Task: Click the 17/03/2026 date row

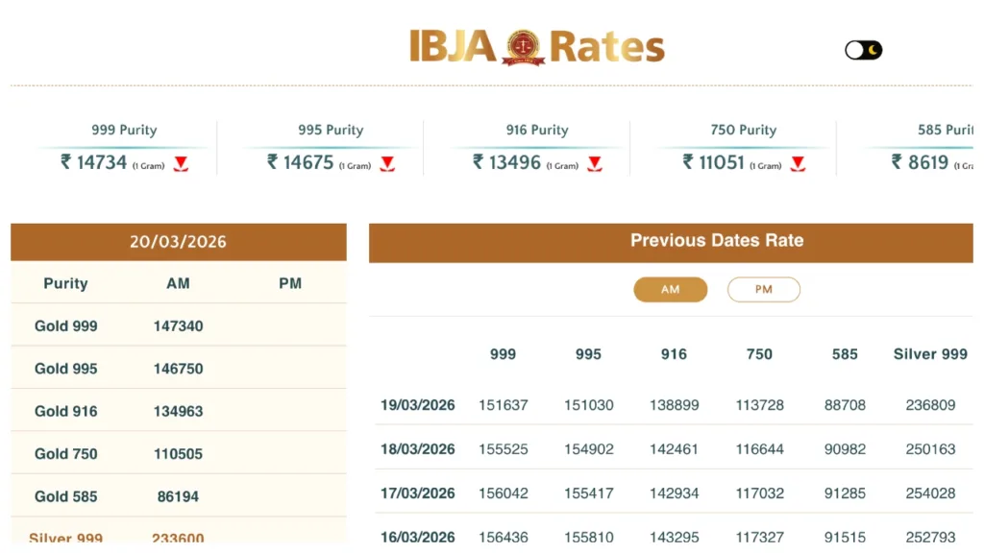Action: pyautogui.click(x=418, y=493)
